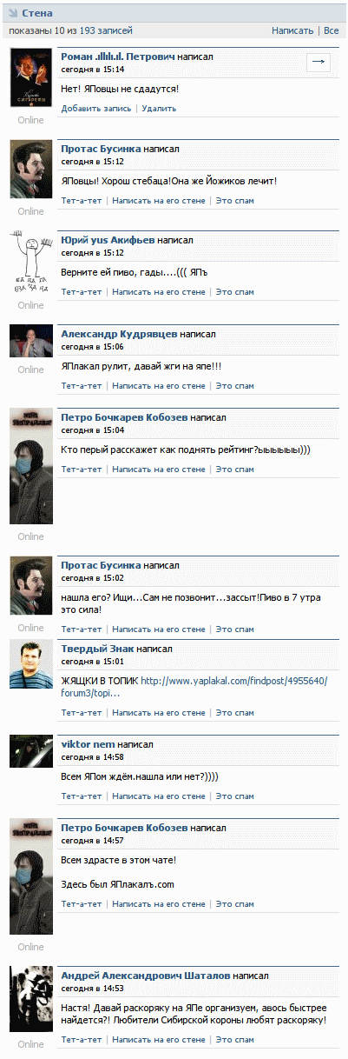Click Удалить under Роман's post
Image resolution: width=348 pixels, height=1059 pixels.
coord(159,109)
